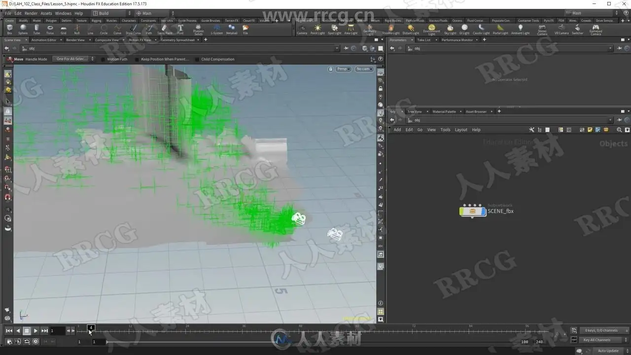Open Key All Channels dropdown
Viewport: 631px width, 355px height.
pyautogui.click(x=604, y=340)
